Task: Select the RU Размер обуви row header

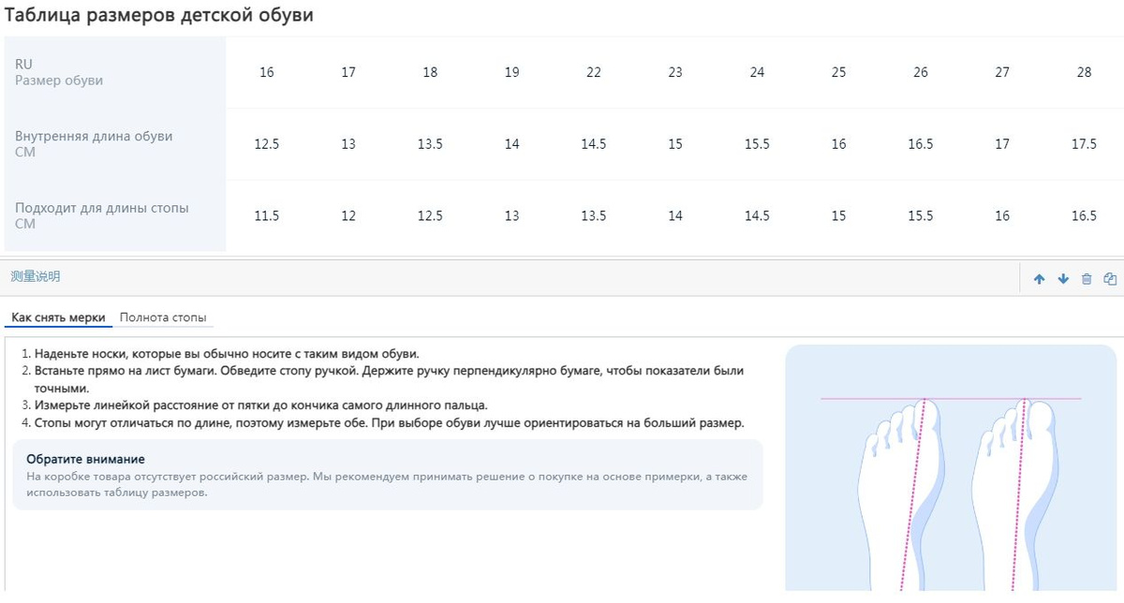Action: (115, 72)
